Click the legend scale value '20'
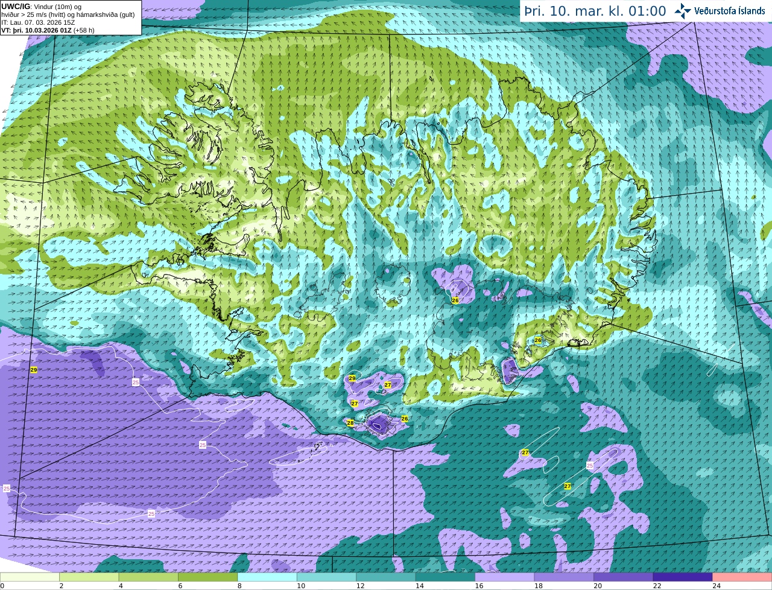This screenshot has width=772, height=590. click(x=596, y=586)
